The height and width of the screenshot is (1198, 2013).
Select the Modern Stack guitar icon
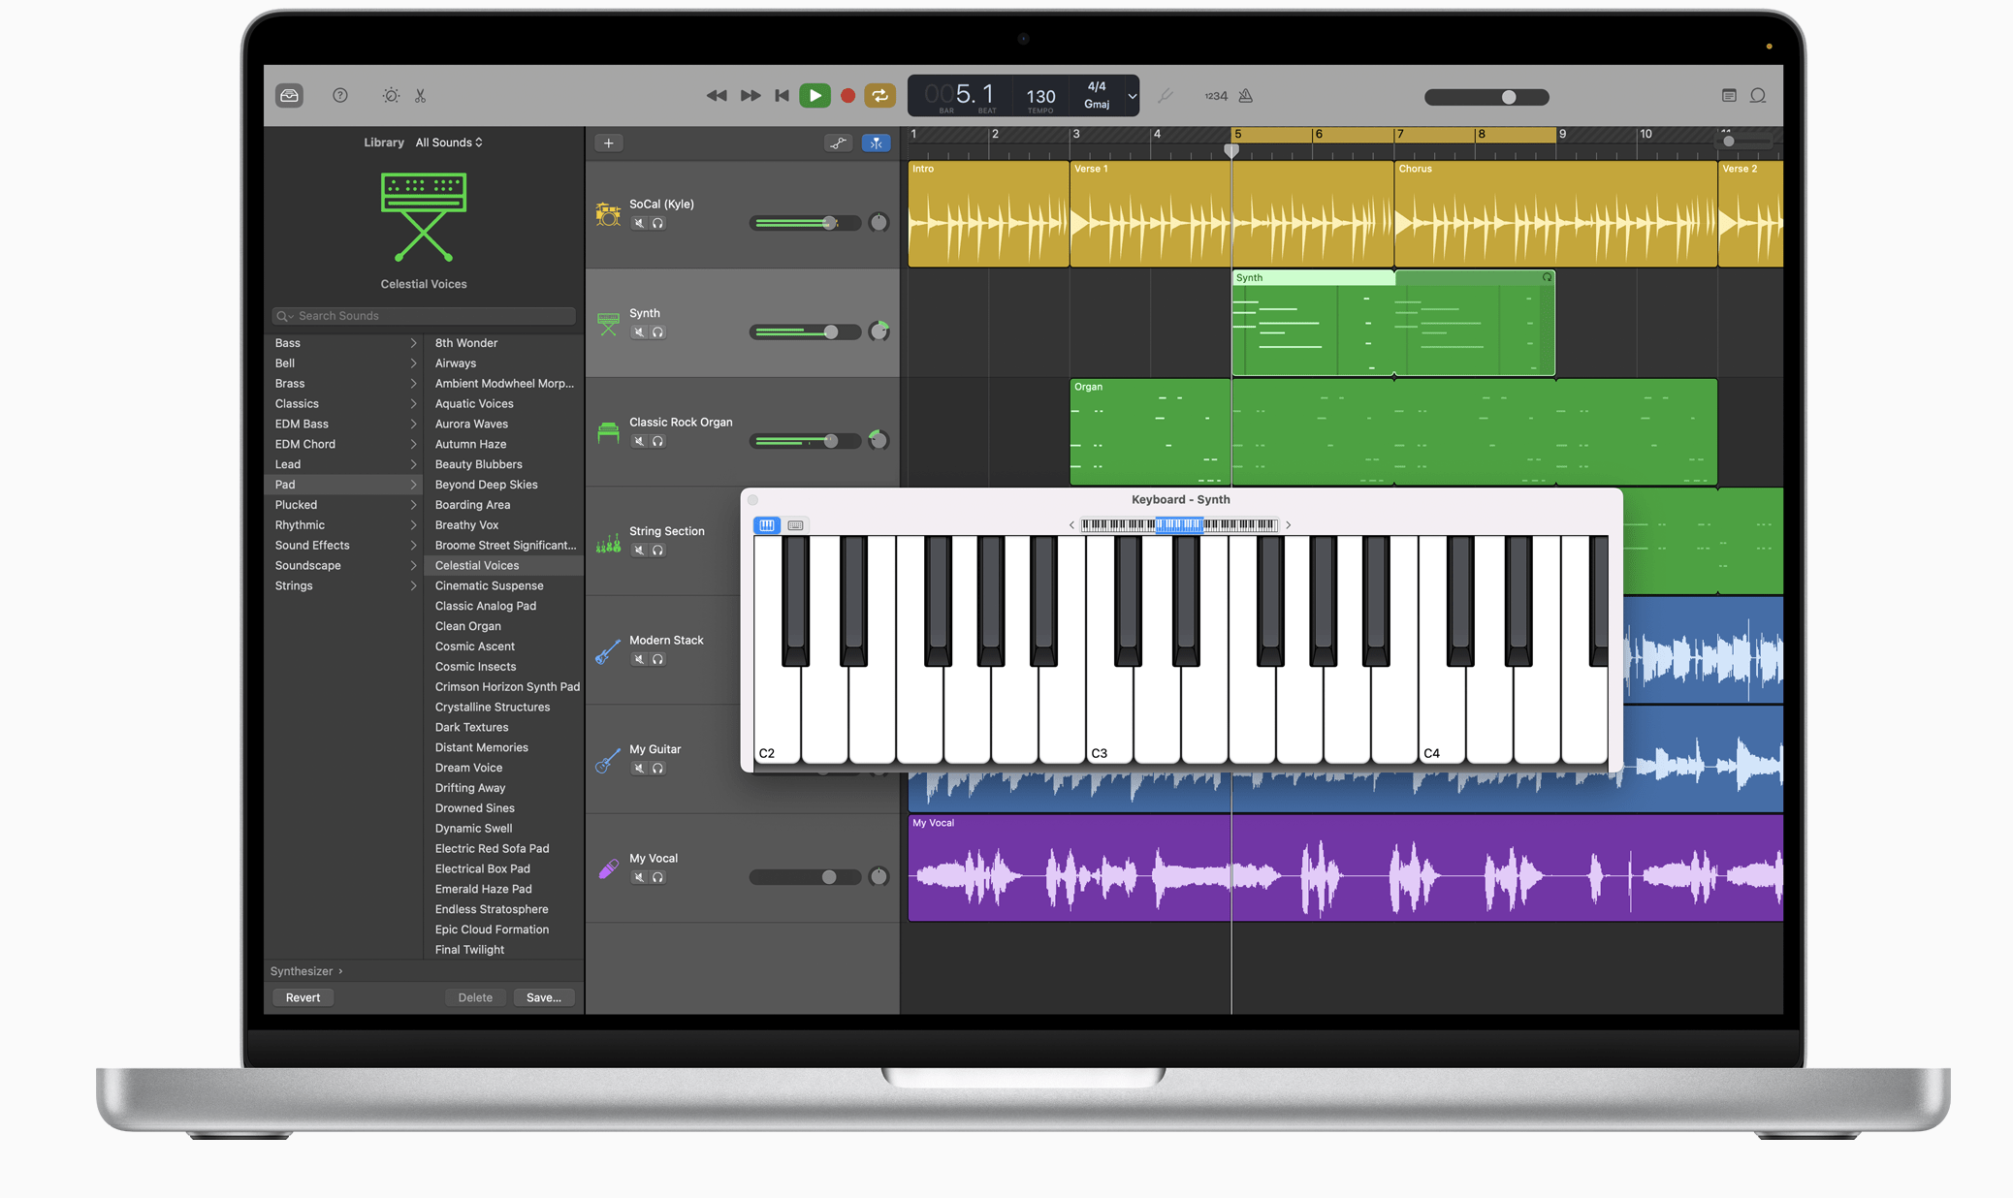coord(607,651)
